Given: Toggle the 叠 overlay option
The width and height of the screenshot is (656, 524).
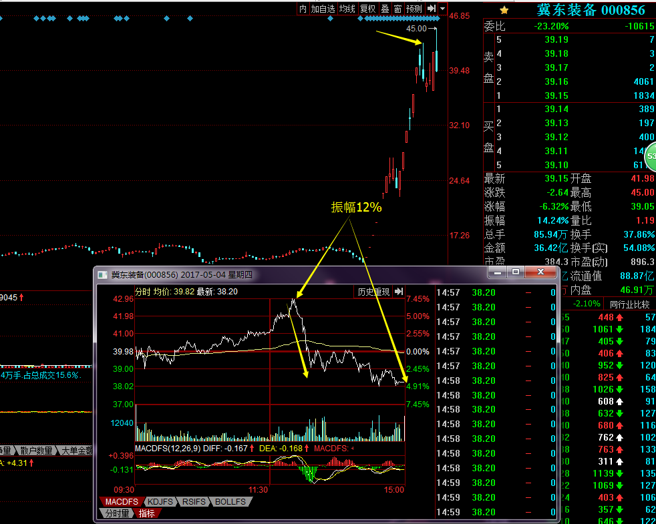Looking at the screenshot, I should coord(385,9).
